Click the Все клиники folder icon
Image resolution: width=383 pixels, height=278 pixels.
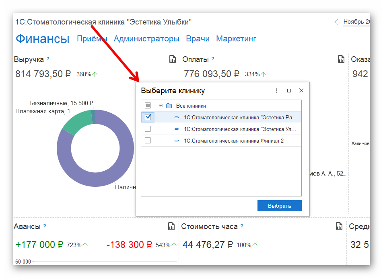169,106
